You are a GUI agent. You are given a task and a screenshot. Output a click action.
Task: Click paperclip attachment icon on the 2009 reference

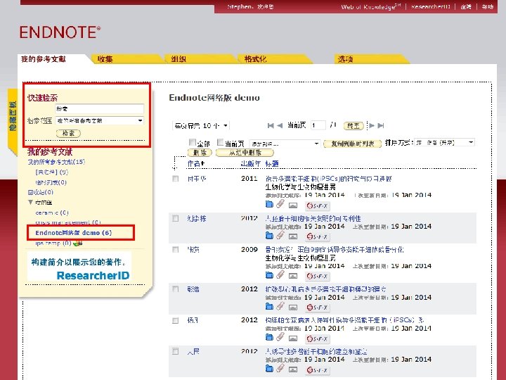point(280,274)
